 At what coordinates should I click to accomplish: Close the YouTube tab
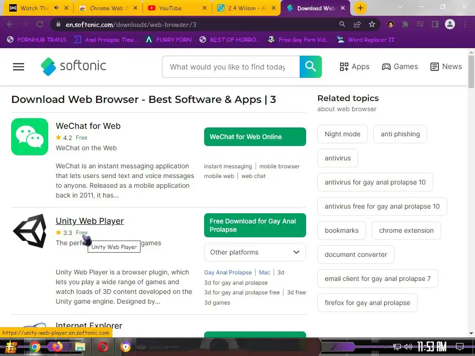205,8
